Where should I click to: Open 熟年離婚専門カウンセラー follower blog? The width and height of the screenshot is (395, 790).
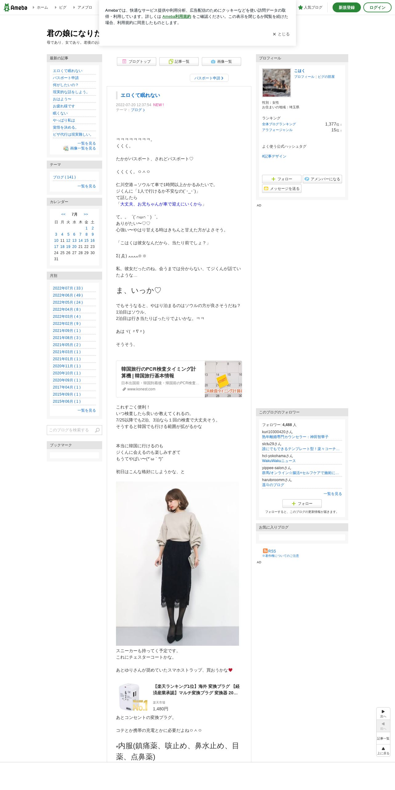coord(295,437)
